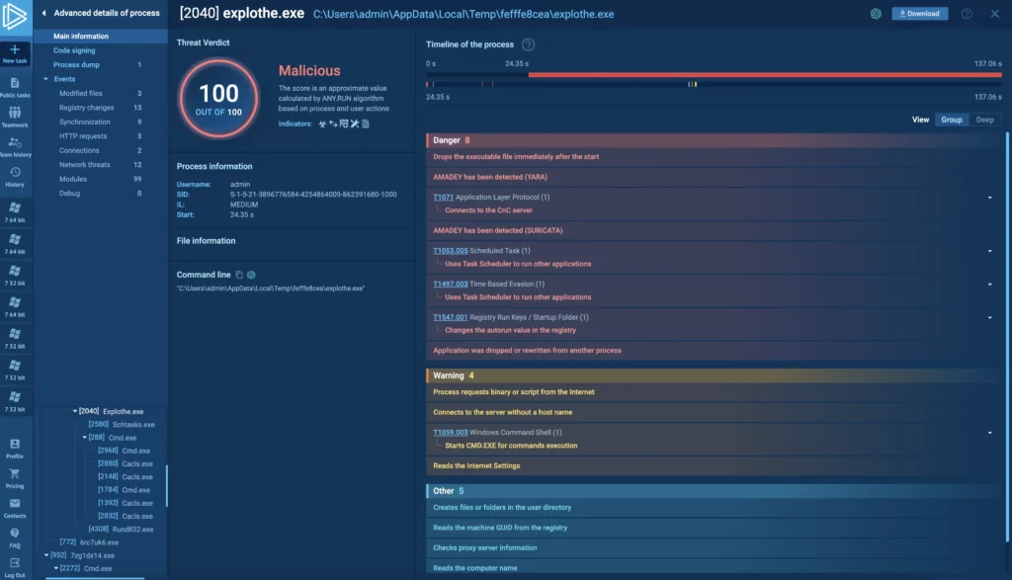Image resolution: width=1012 pixels, height=580 pixels.
Task: Select Network threats in the events list
Action: pyautogui.click(x=85, y=165)
